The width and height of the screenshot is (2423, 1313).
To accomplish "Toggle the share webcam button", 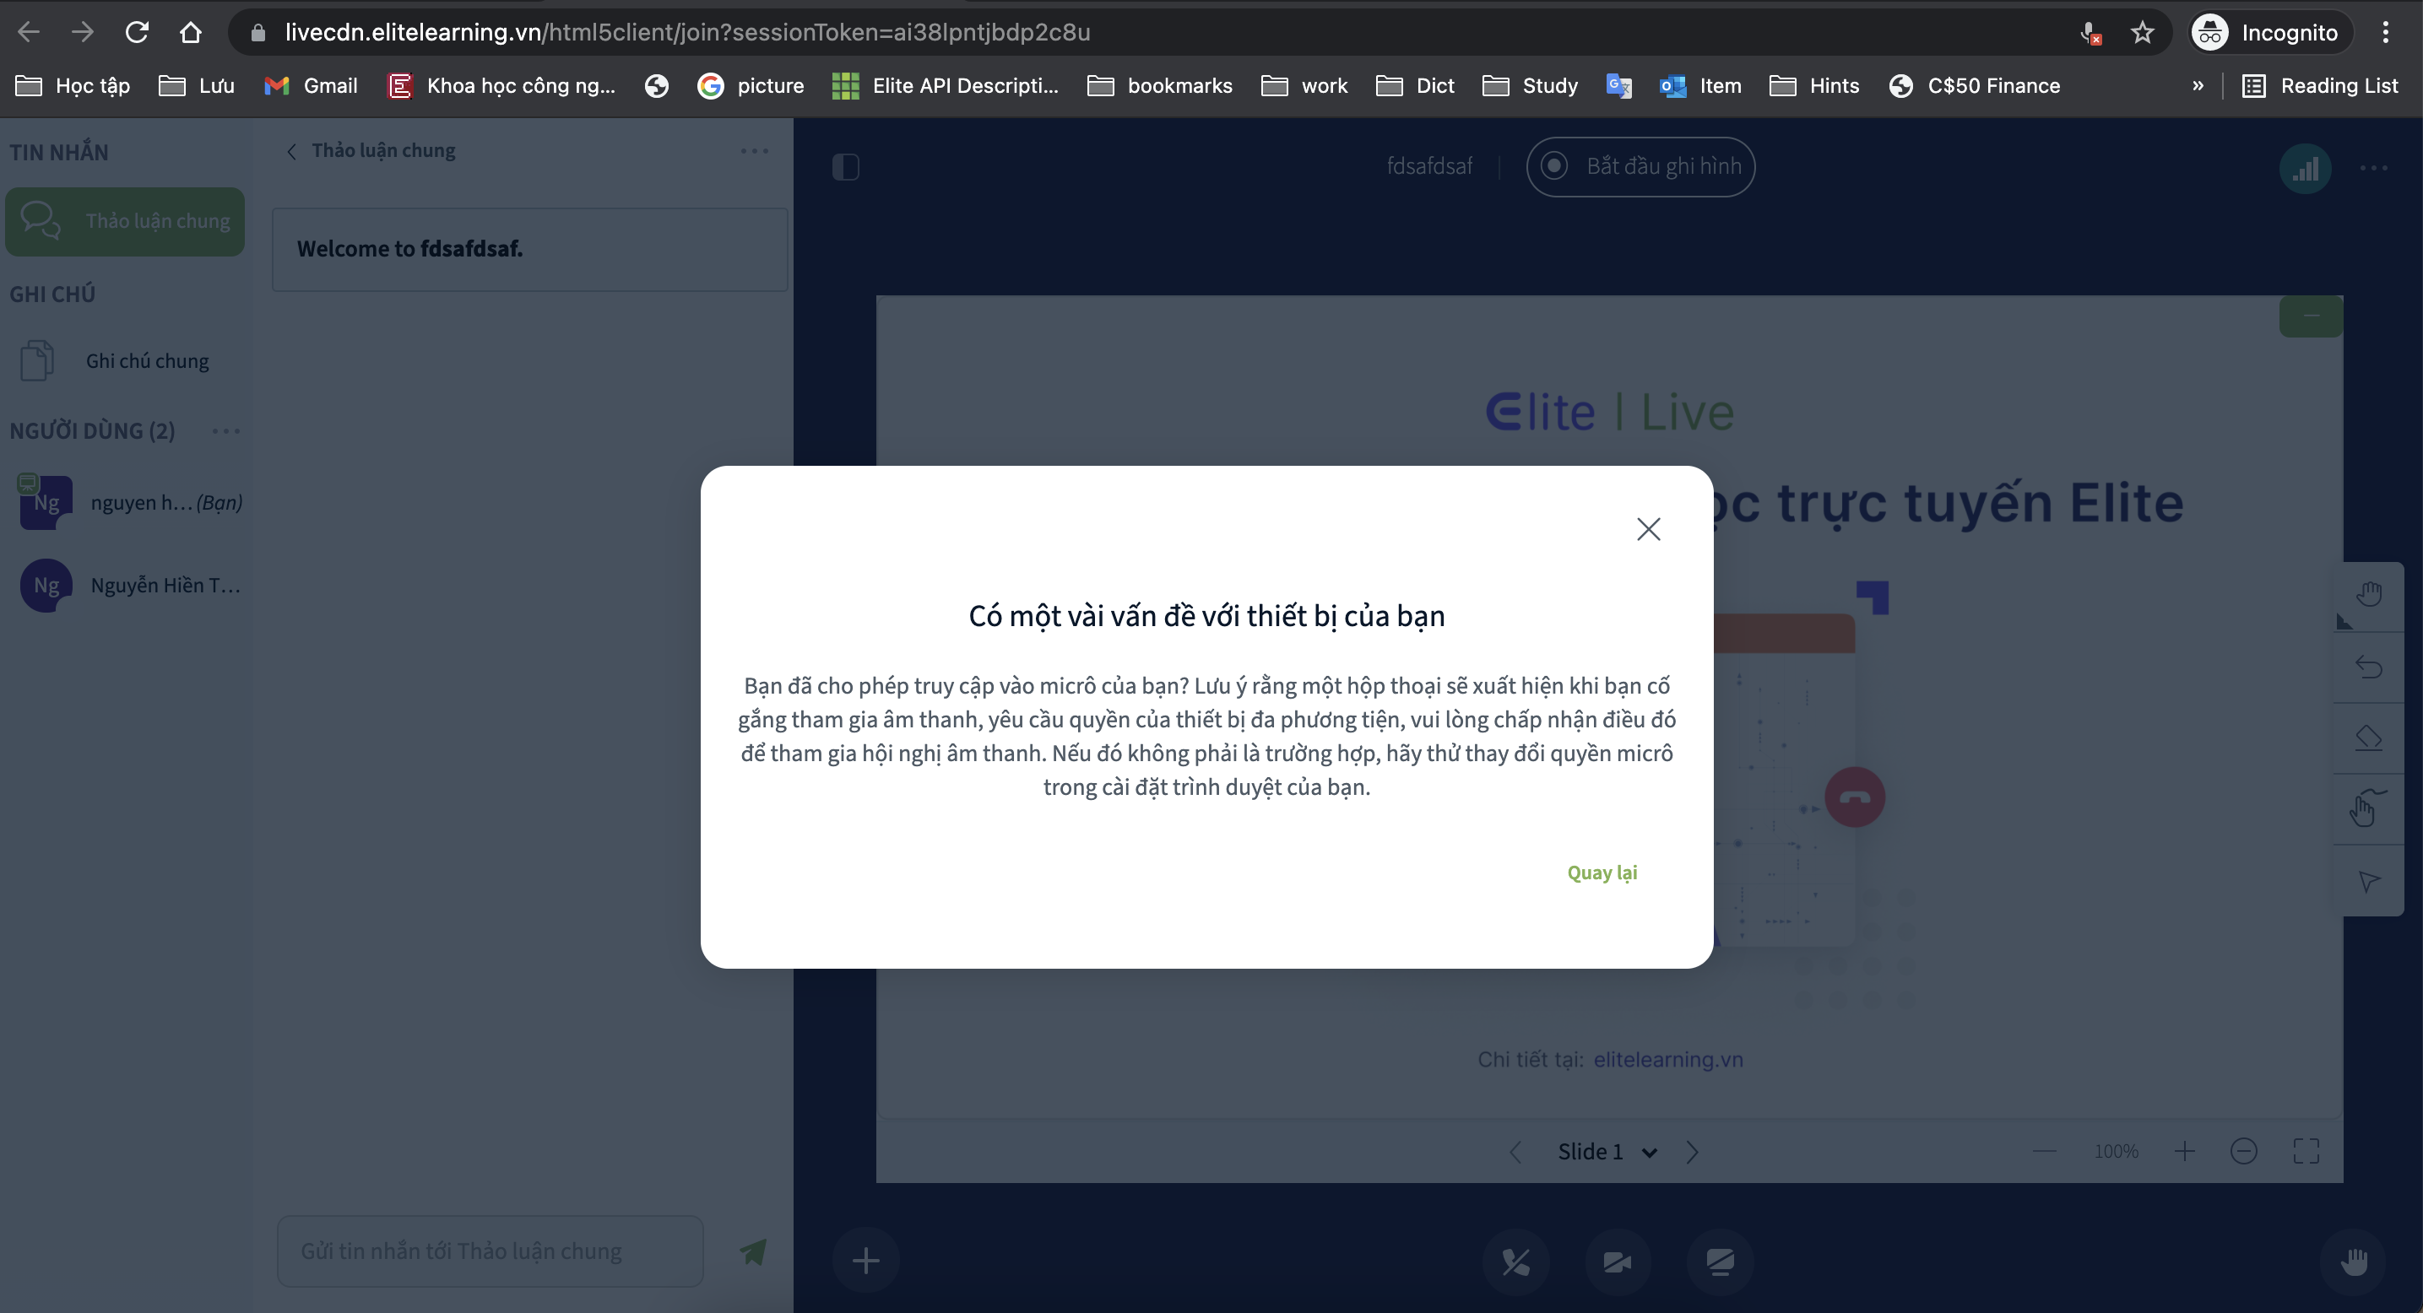I will coord(1617,1262).
